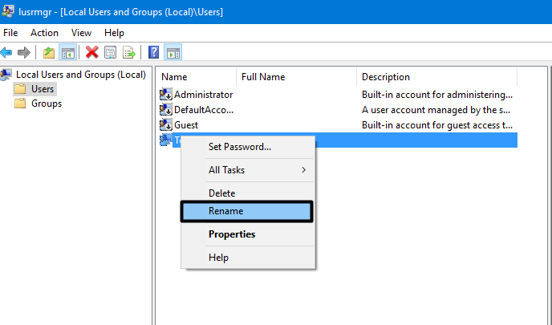
Task: Open the Help menu in menu bar
Action: pos(114,33)
